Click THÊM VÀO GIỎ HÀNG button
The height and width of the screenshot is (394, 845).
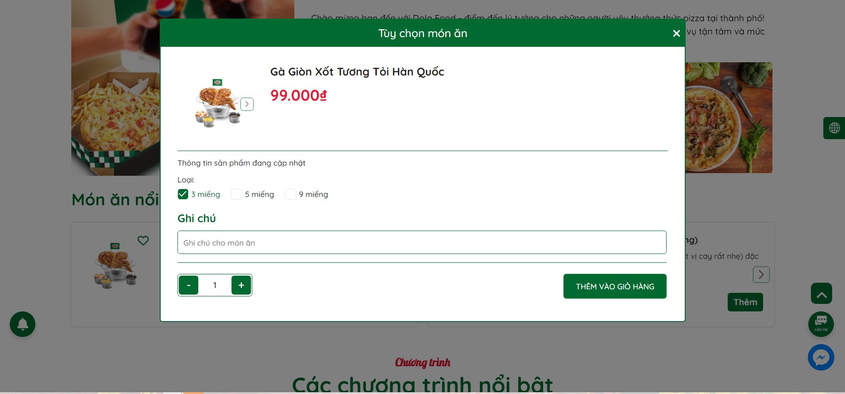pyautogui.click(x=615, y=286)
